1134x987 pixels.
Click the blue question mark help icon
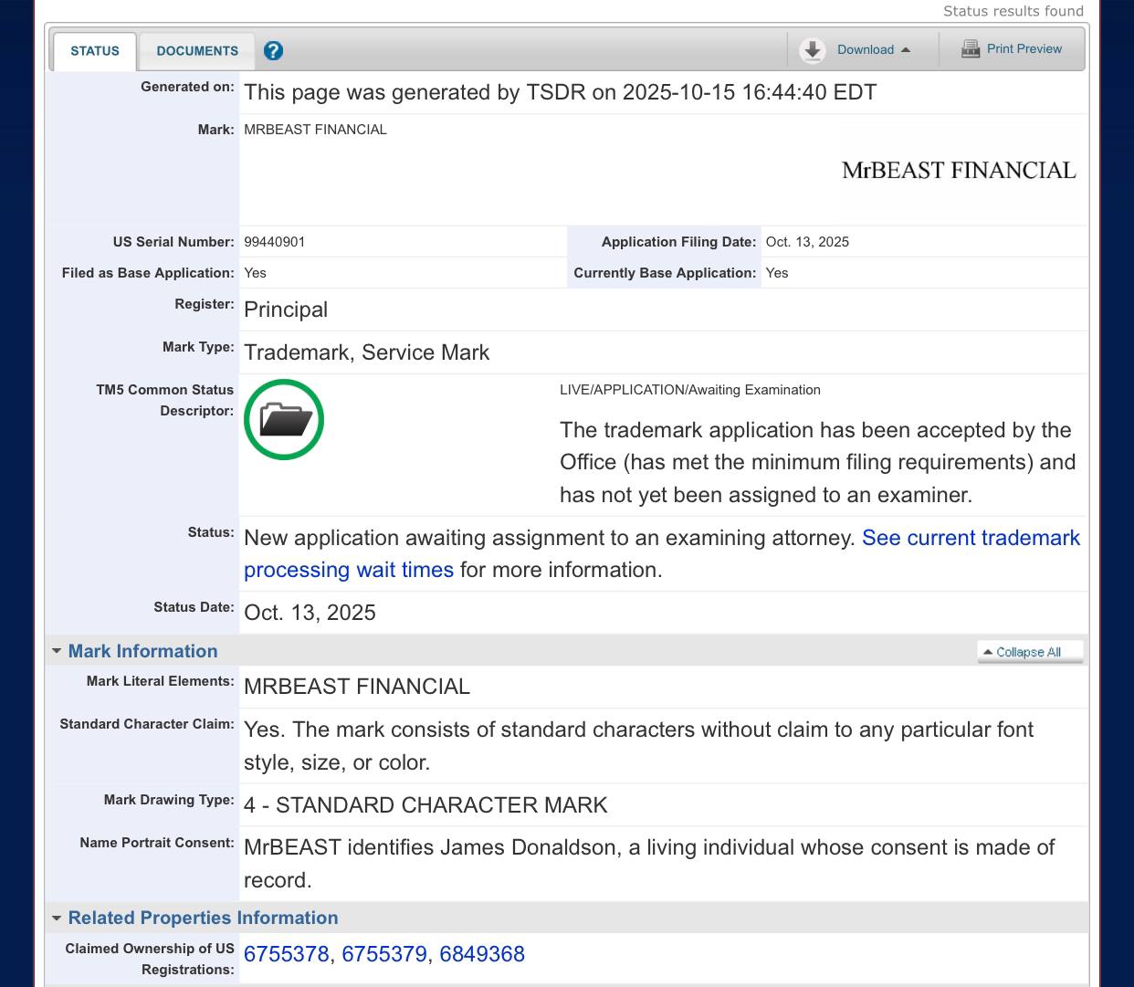click(x=273, y=51)
